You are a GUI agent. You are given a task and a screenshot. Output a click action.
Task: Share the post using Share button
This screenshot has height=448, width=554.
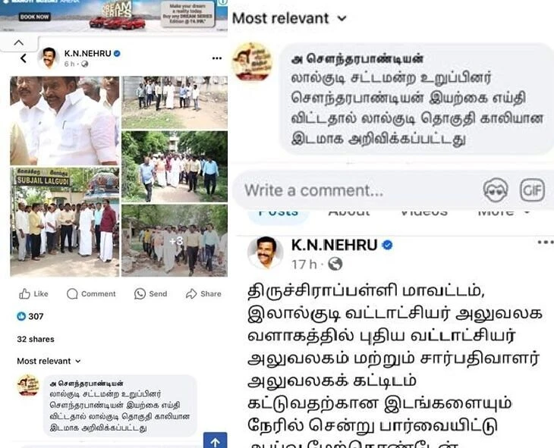[x=203, y=293]
